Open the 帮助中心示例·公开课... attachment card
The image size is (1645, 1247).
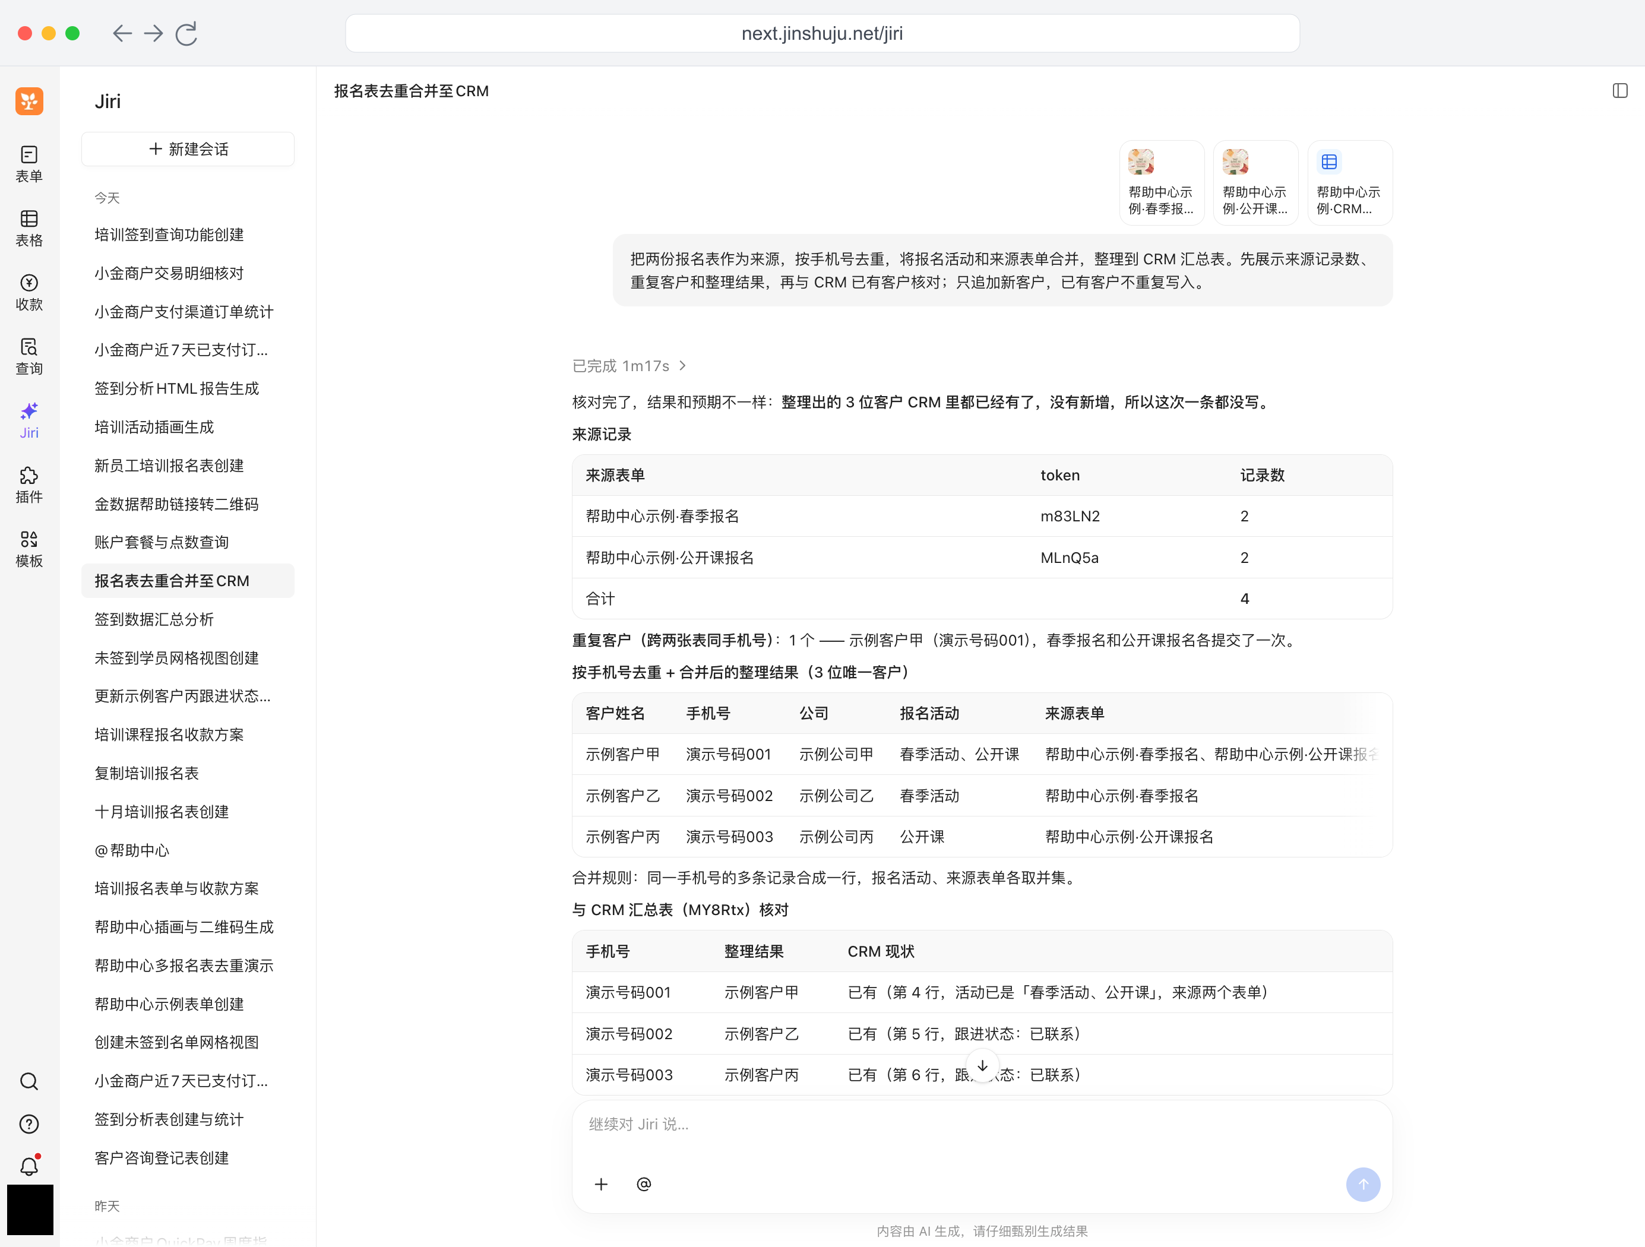(x=1255, y=182)
